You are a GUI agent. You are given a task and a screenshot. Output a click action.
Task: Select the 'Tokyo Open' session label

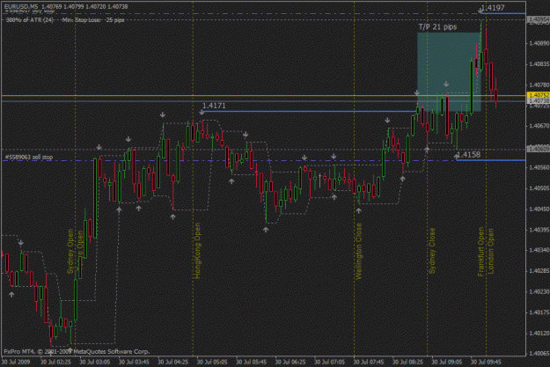click(79, 249)
